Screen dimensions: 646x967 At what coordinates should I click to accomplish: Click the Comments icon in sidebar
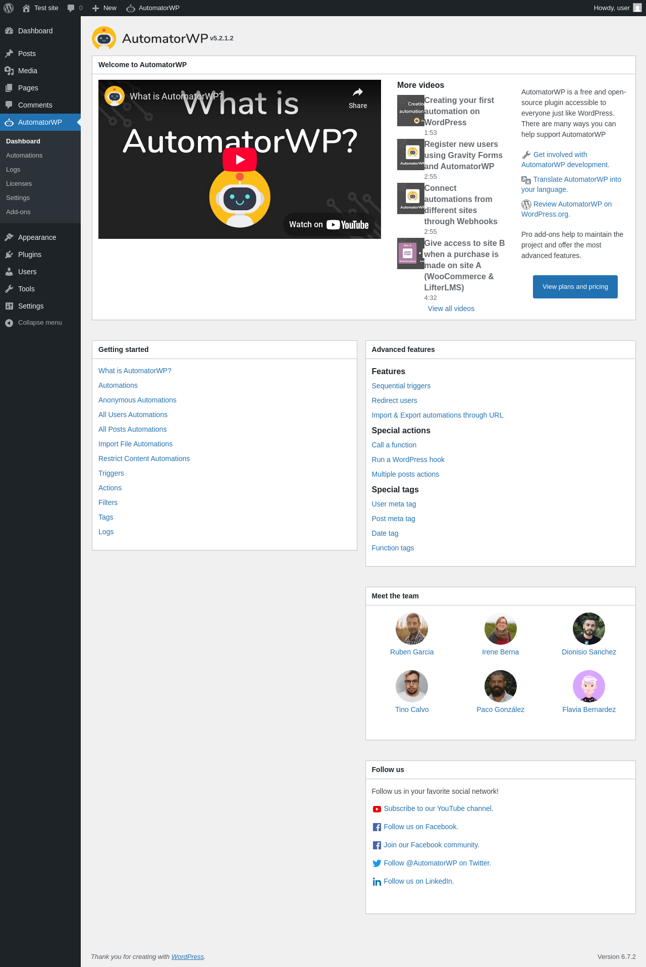9,105
